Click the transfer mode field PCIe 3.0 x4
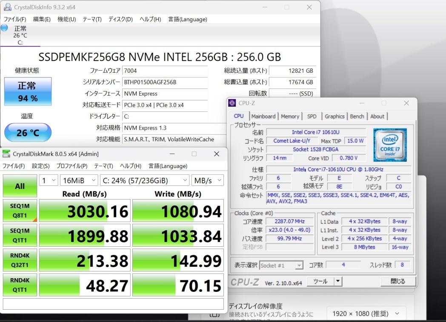Image resolution: width=446 pixels, height=322 pixels. click(165, 105)
